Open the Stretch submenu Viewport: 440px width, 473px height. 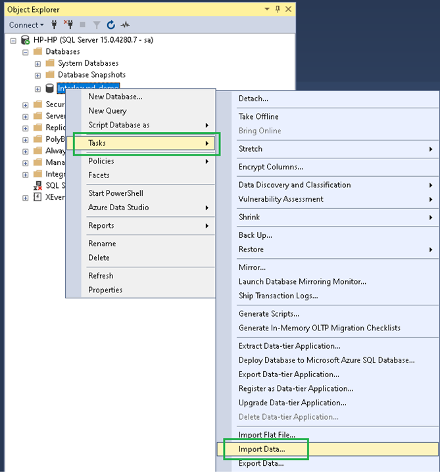click(x=328, y=148)
